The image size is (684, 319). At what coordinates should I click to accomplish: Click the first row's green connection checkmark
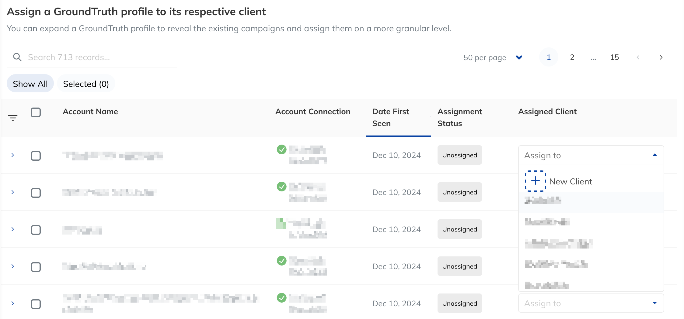click(282, 149)
